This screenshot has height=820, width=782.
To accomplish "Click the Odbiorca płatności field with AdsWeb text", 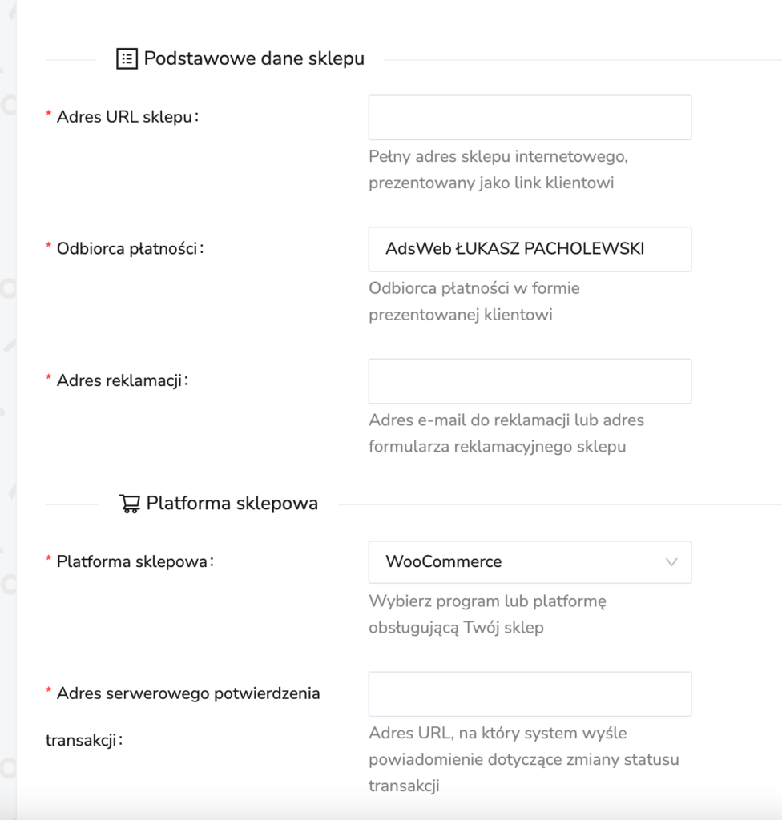I will coord(530,250).
